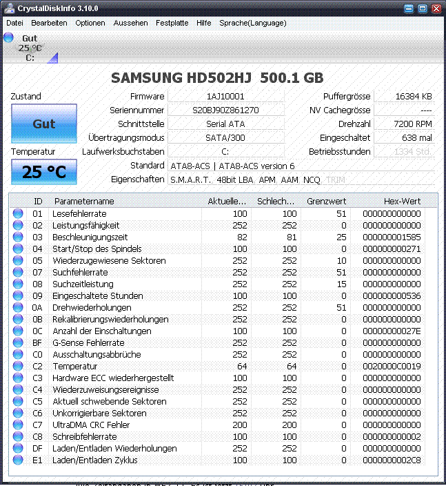Click status orb for Wiederzugewiesene Sektoren

point(18,260)
